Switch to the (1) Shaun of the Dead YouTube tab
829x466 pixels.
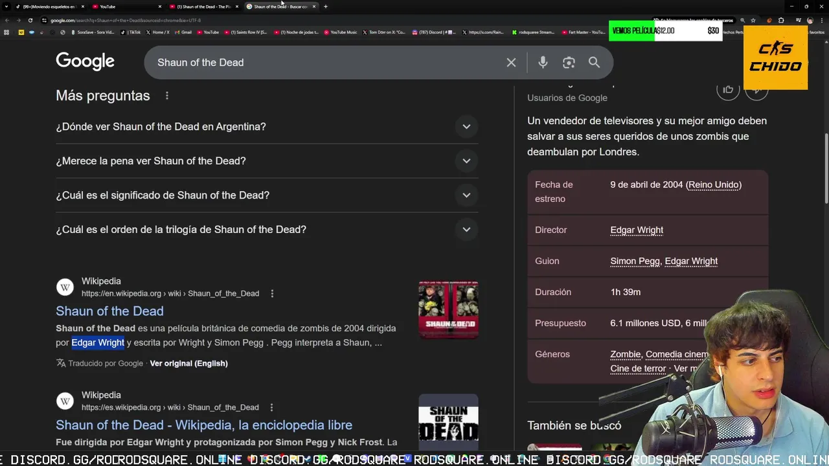(203, 6)
